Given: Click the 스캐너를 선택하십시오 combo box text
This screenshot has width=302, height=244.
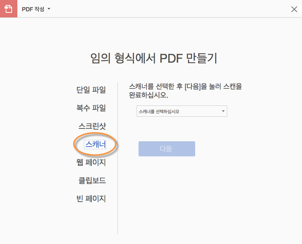Looking at the screenshot, I should click(x=159, y=111).
